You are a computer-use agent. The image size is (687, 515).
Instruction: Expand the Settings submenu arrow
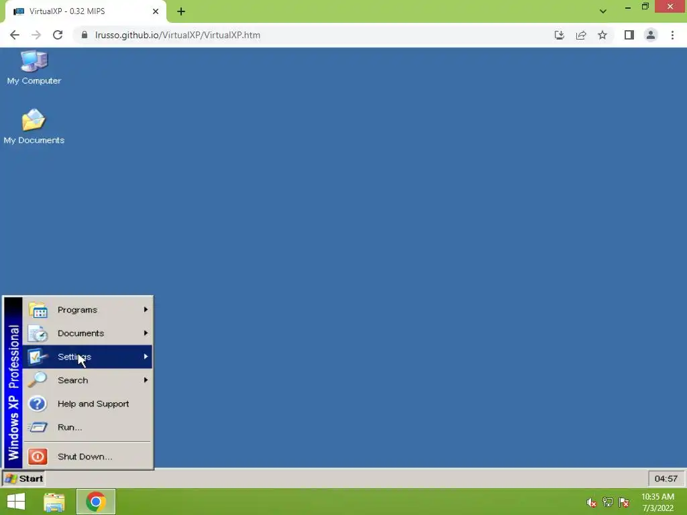[x=146, y=357]
